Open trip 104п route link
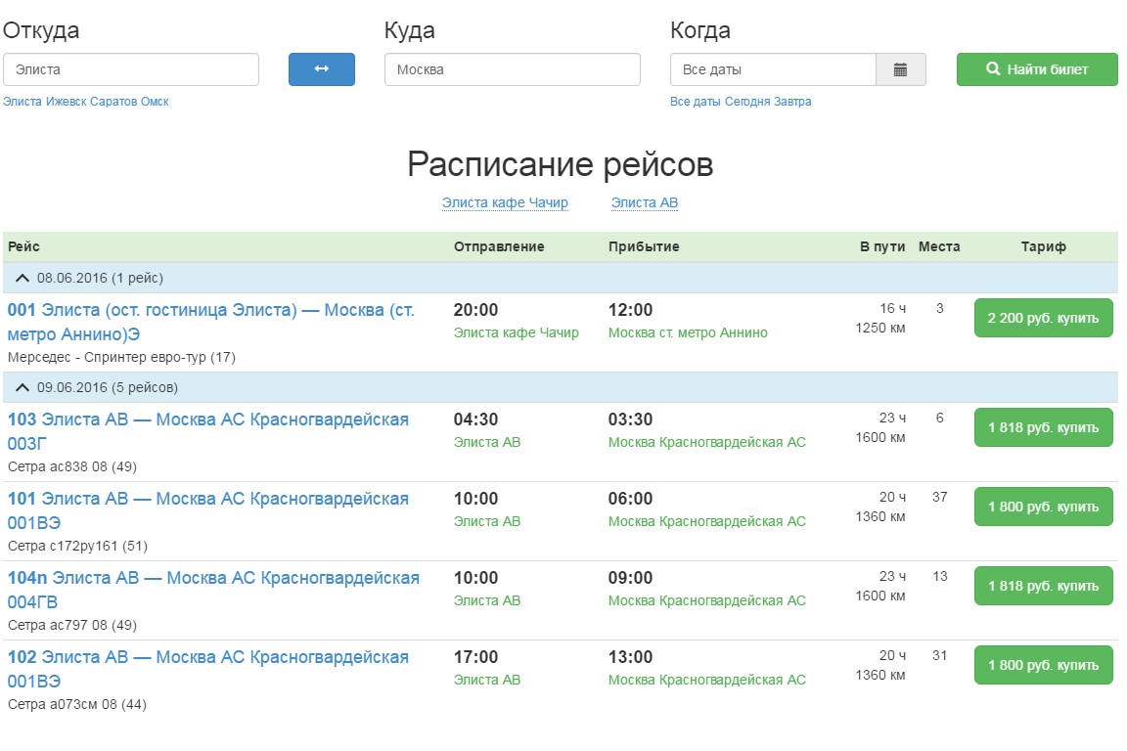1127x751 pixels. [213, 589]
